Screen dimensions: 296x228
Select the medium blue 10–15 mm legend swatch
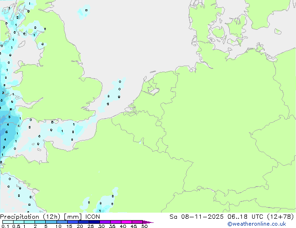[x=62, y=222]
